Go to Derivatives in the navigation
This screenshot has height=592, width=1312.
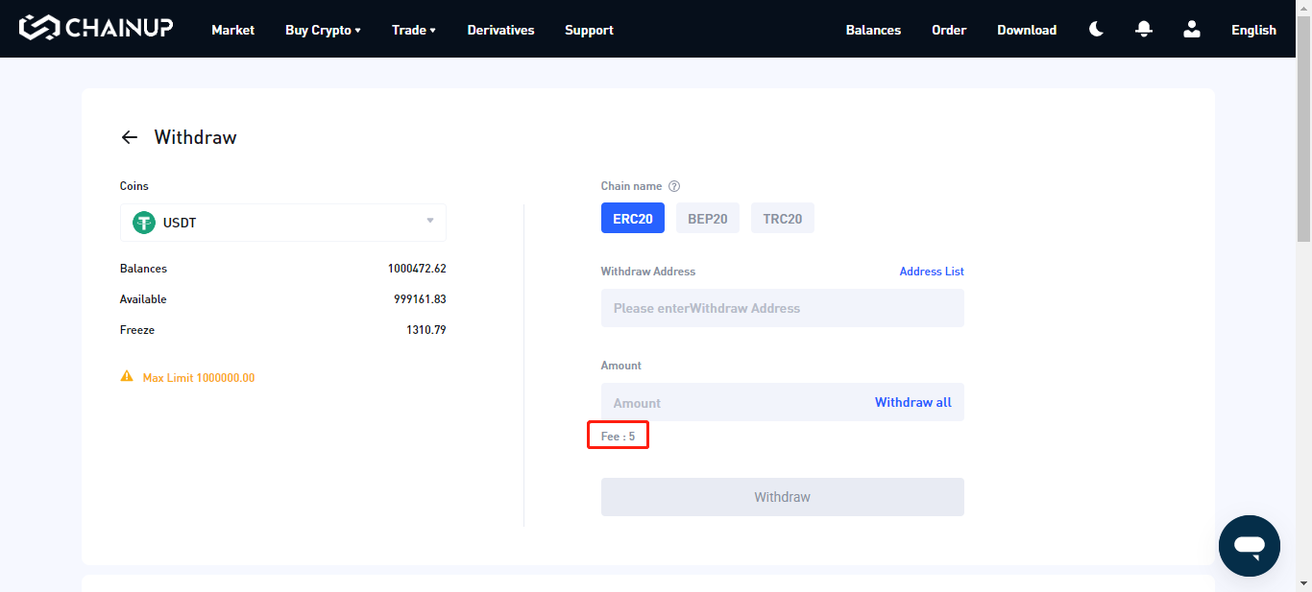pyautogui.click(x=500, y=30)
